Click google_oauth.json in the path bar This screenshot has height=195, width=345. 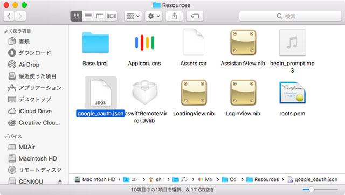click(313, 179)
